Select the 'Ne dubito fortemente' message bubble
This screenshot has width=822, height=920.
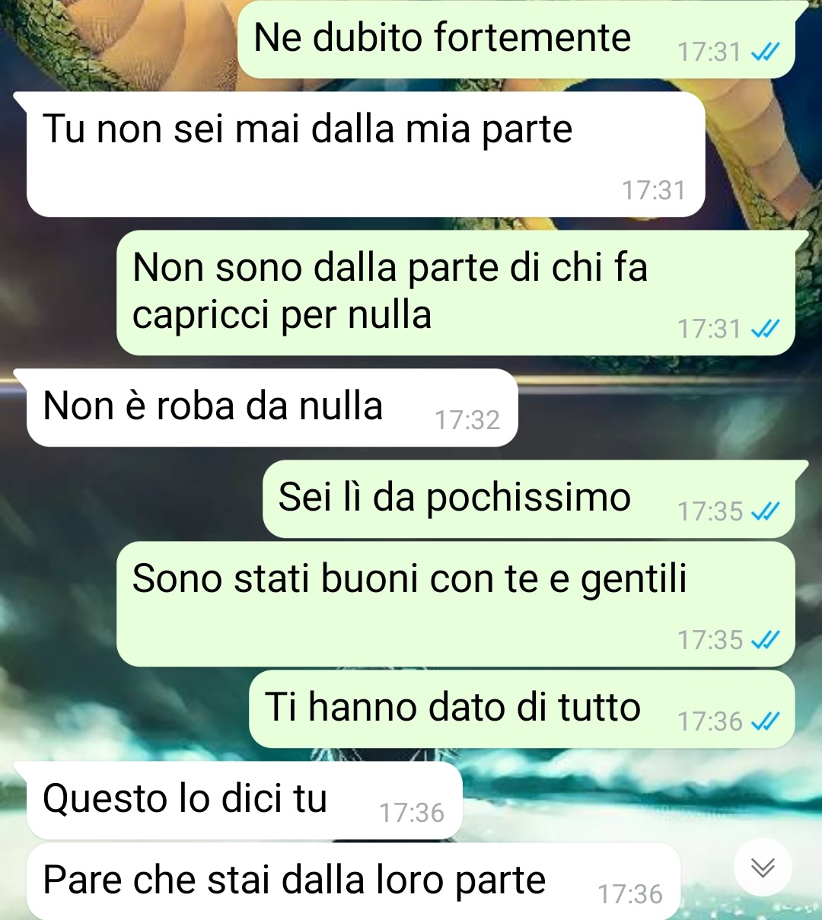tap(516, 39)
